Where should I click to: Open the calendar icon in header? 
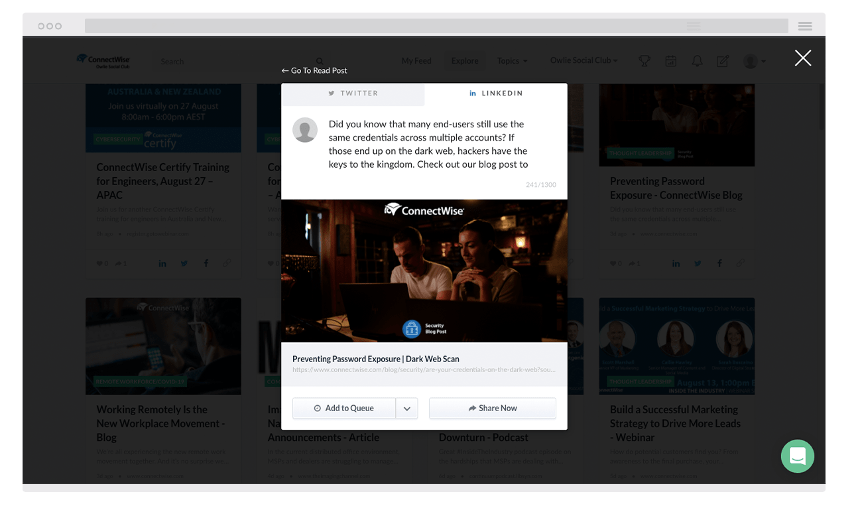pyautogui.click(x=671, y=61)
